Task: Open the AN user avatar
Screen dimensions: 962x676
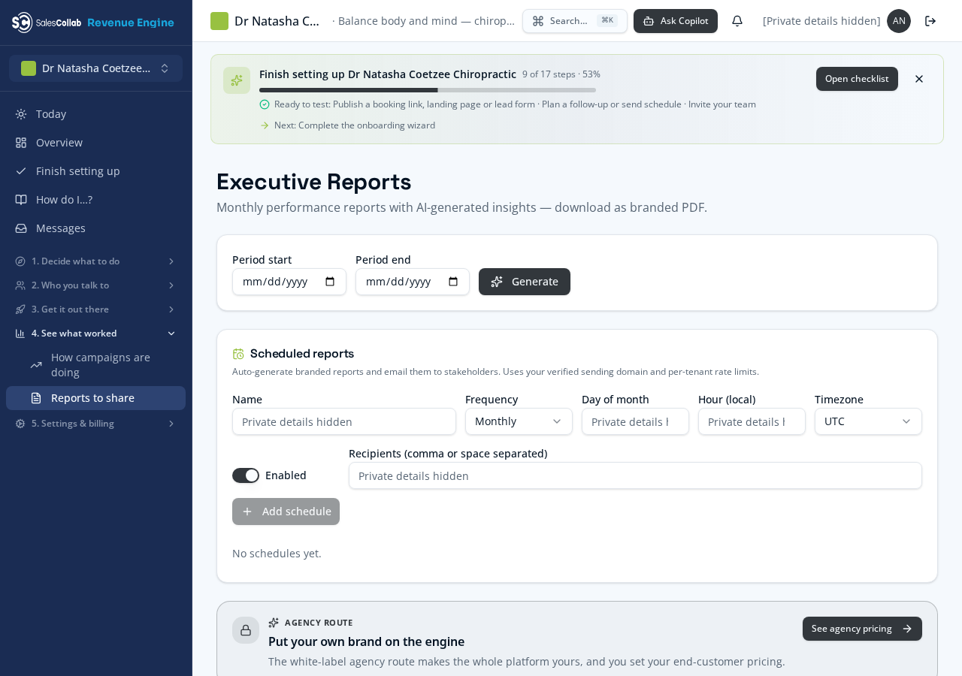Action: pos(899,21)
